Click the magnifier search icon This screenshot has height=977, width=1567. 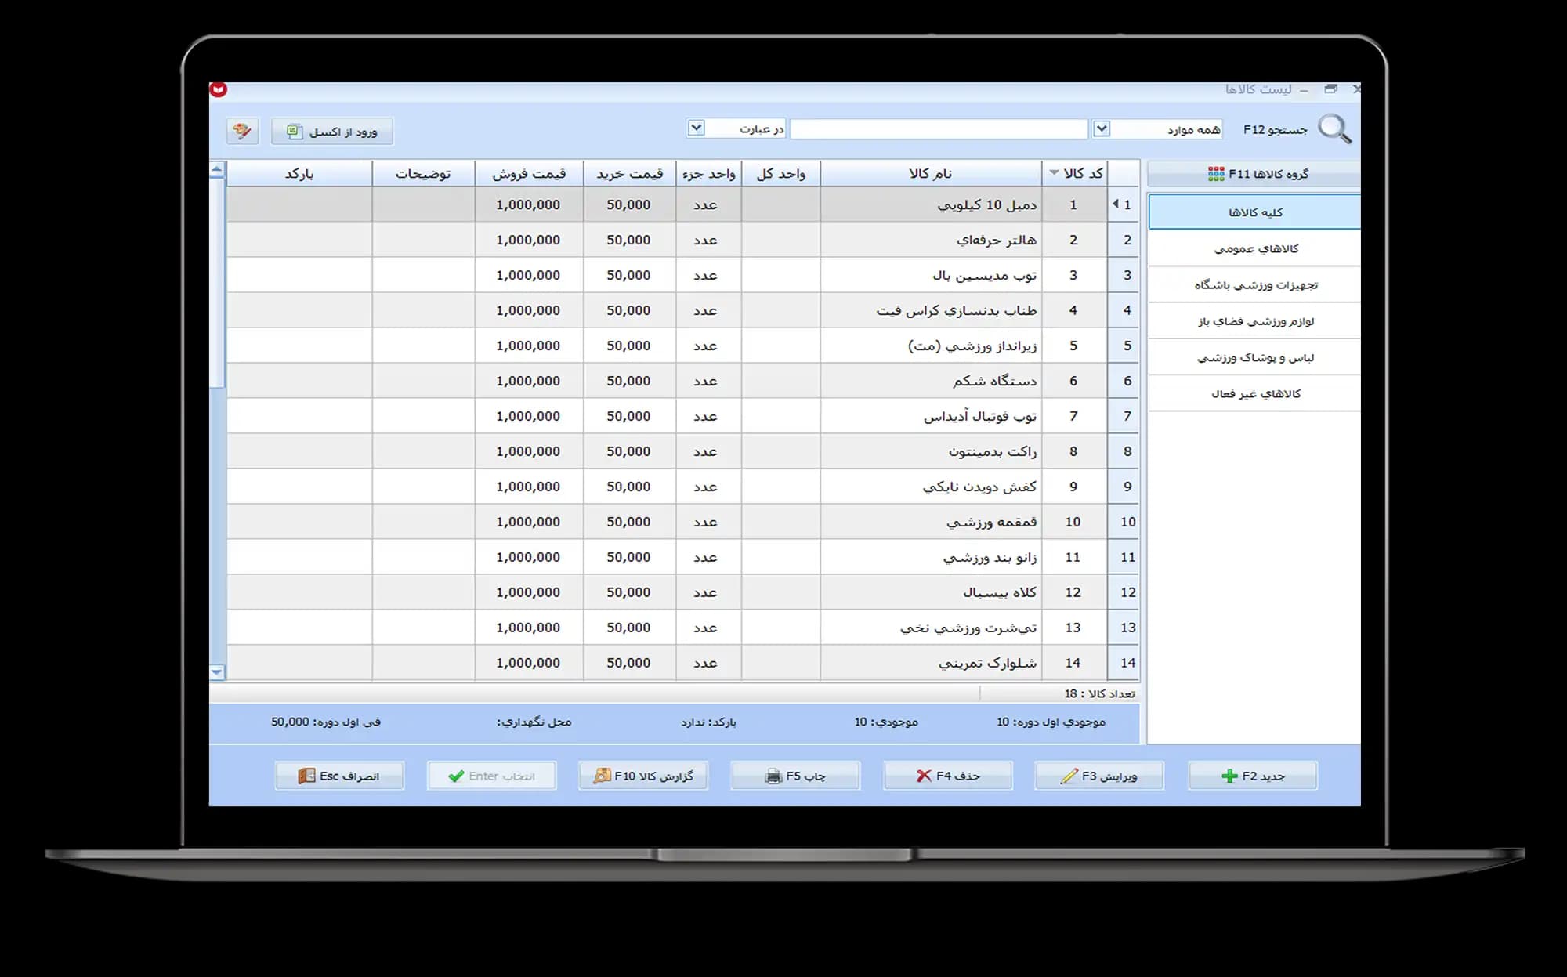click(x=1335, y=129)
